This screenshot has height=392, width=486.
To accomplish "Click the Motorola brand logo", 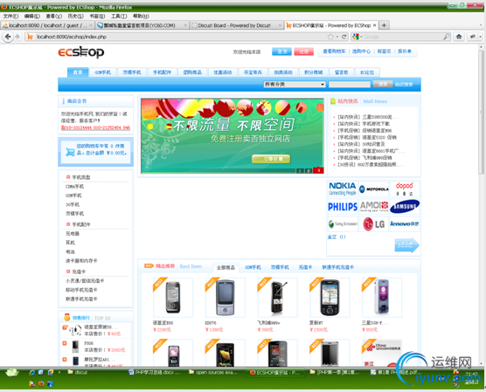I will coord(374,189).
